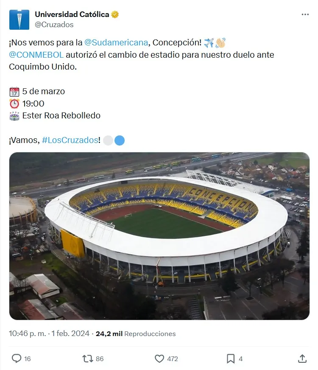This screenshot has width=318, height=370.
Task: Follow the @CONMEBOL mention link
Action: [36, 55]
